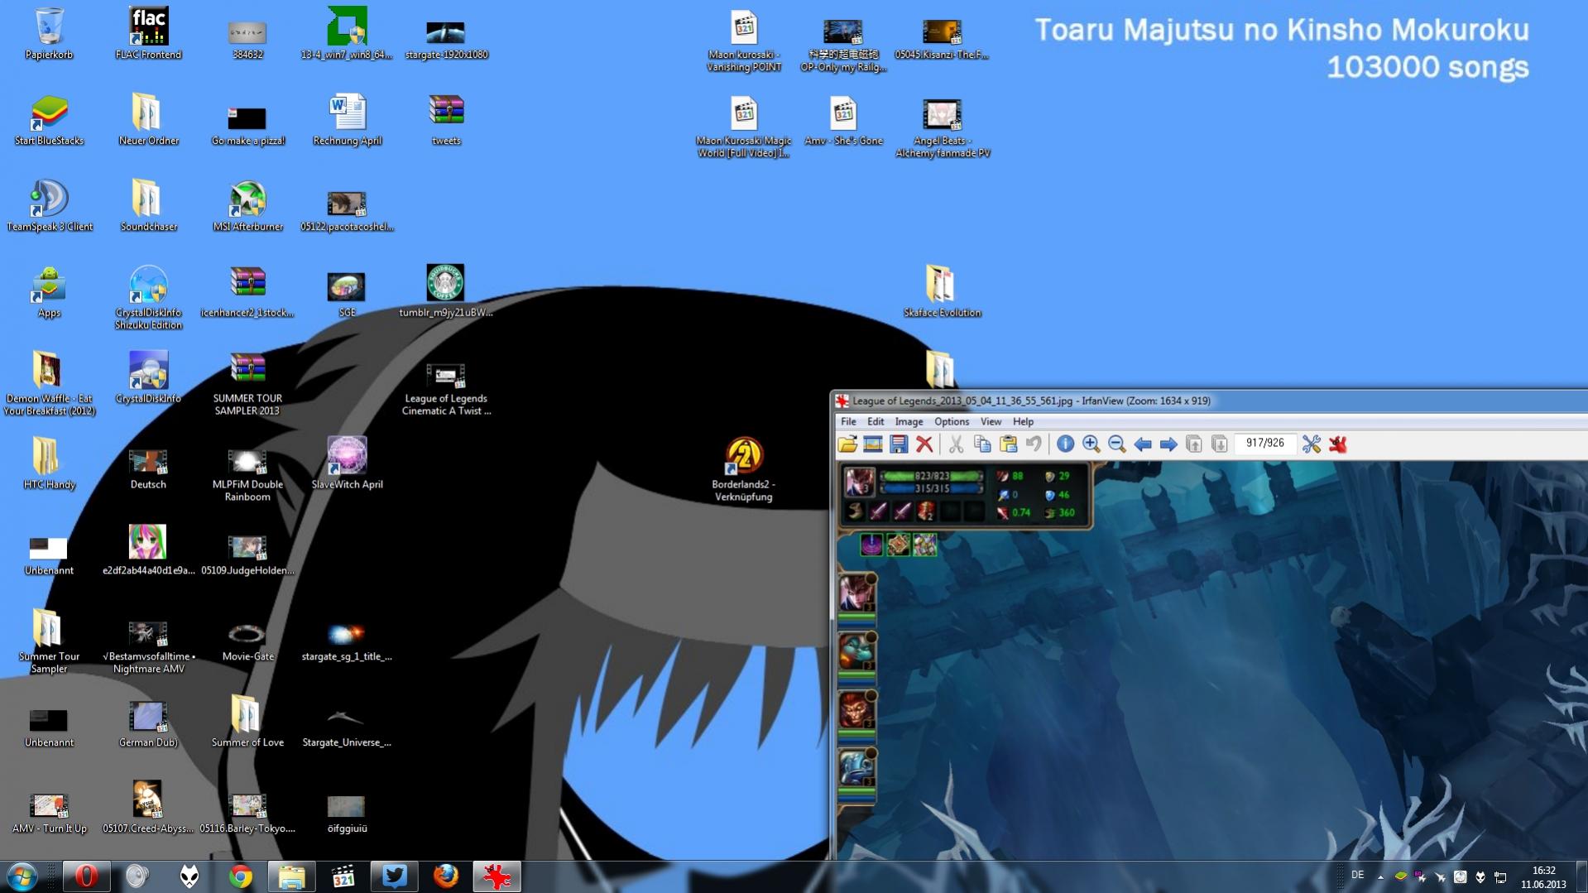This screenshot has width=1588, height=893.
Task: Select the League of Legends Cinematic video file
Action: (446, 388)
